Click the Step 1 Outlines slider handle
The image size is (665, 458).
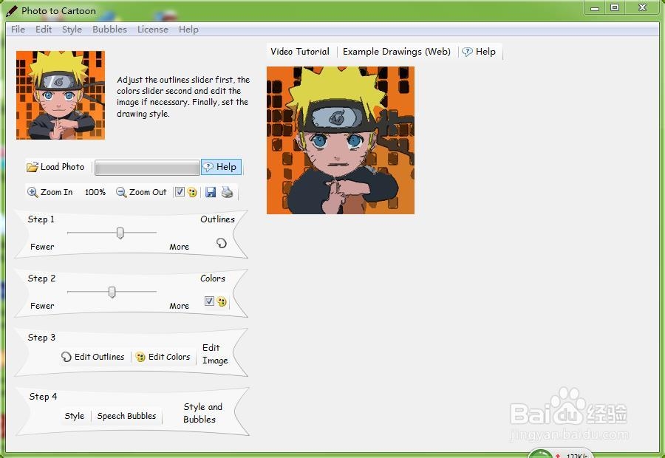click(x=120, y=233)
